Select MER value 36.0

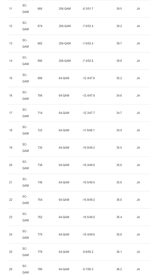click(x=119, y=200)
